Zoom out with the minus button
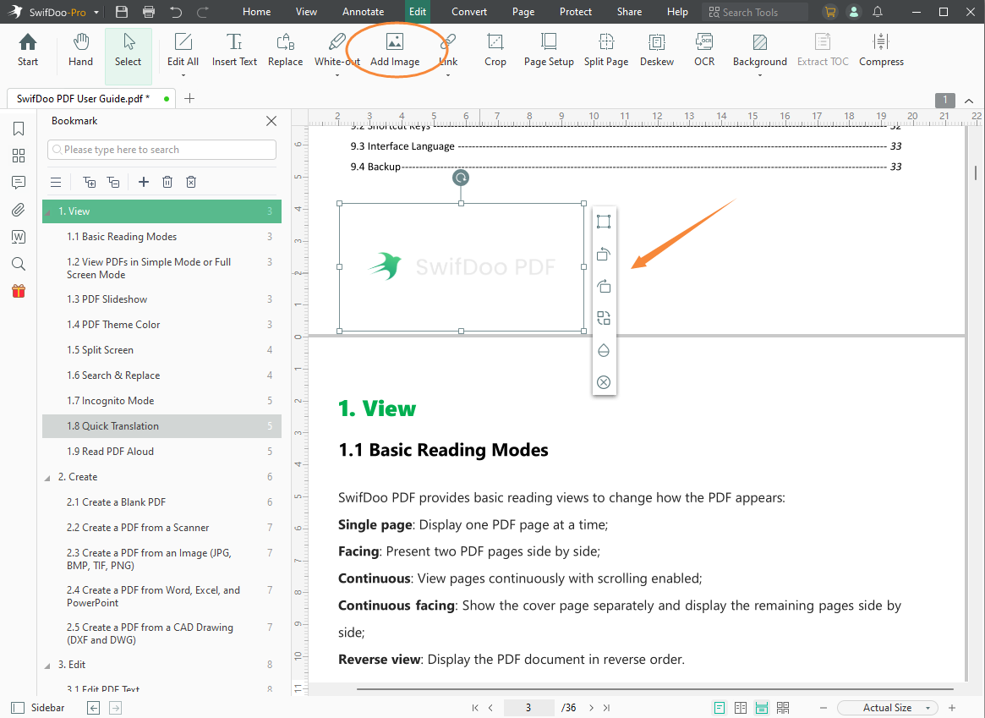The height and width of the screenshot is (718, 985). pos(824,708)
